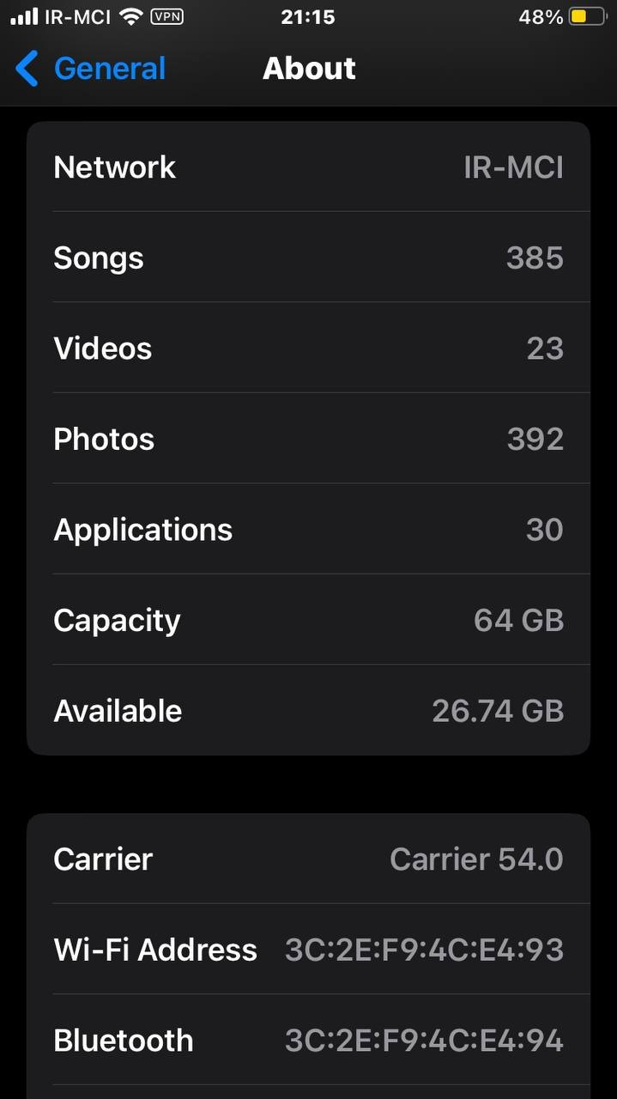Tap the Wi-Fi Address value
This screenshot has width=617, height=1099.
coord(424,950)
